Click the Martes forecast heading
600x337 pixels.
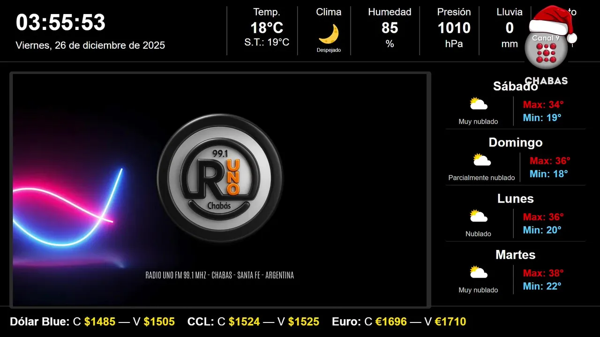(516, 255)
